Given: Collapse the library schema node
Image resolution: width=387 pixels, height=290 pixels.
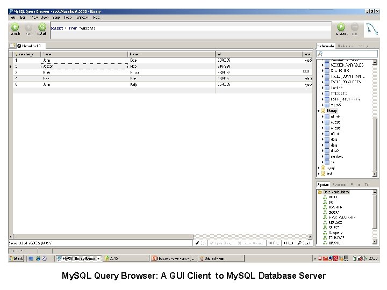Looking at the screenshot, I should 319,111.
